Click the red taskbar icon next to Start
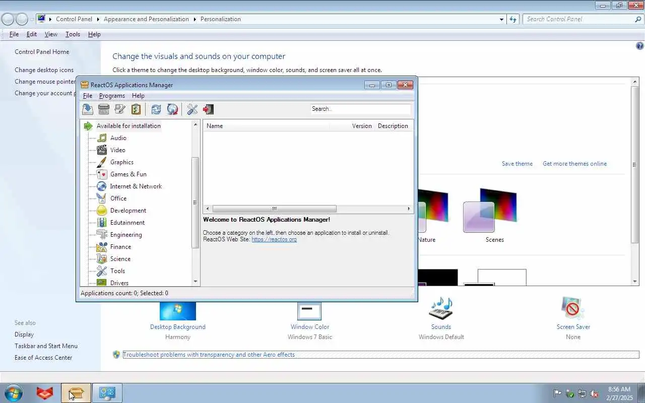Screen dimensions: 645x403 pos(45,393)
